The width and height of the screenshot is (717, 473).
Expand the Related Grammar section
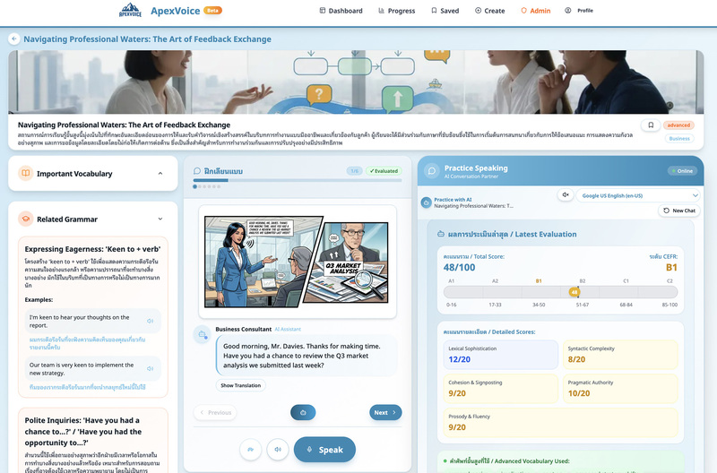(x=160, y=219)
